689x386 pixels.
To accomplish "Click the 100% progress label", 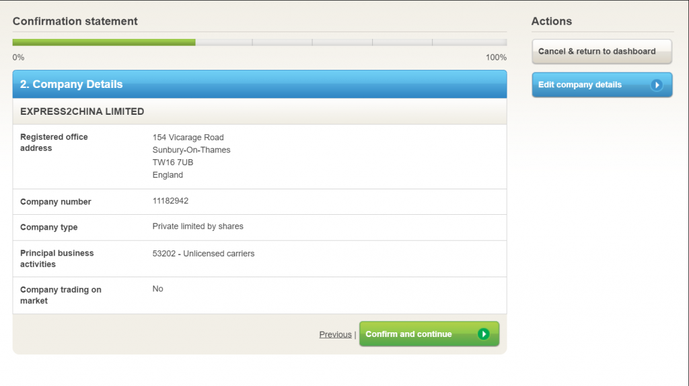I will pos(496,58).
